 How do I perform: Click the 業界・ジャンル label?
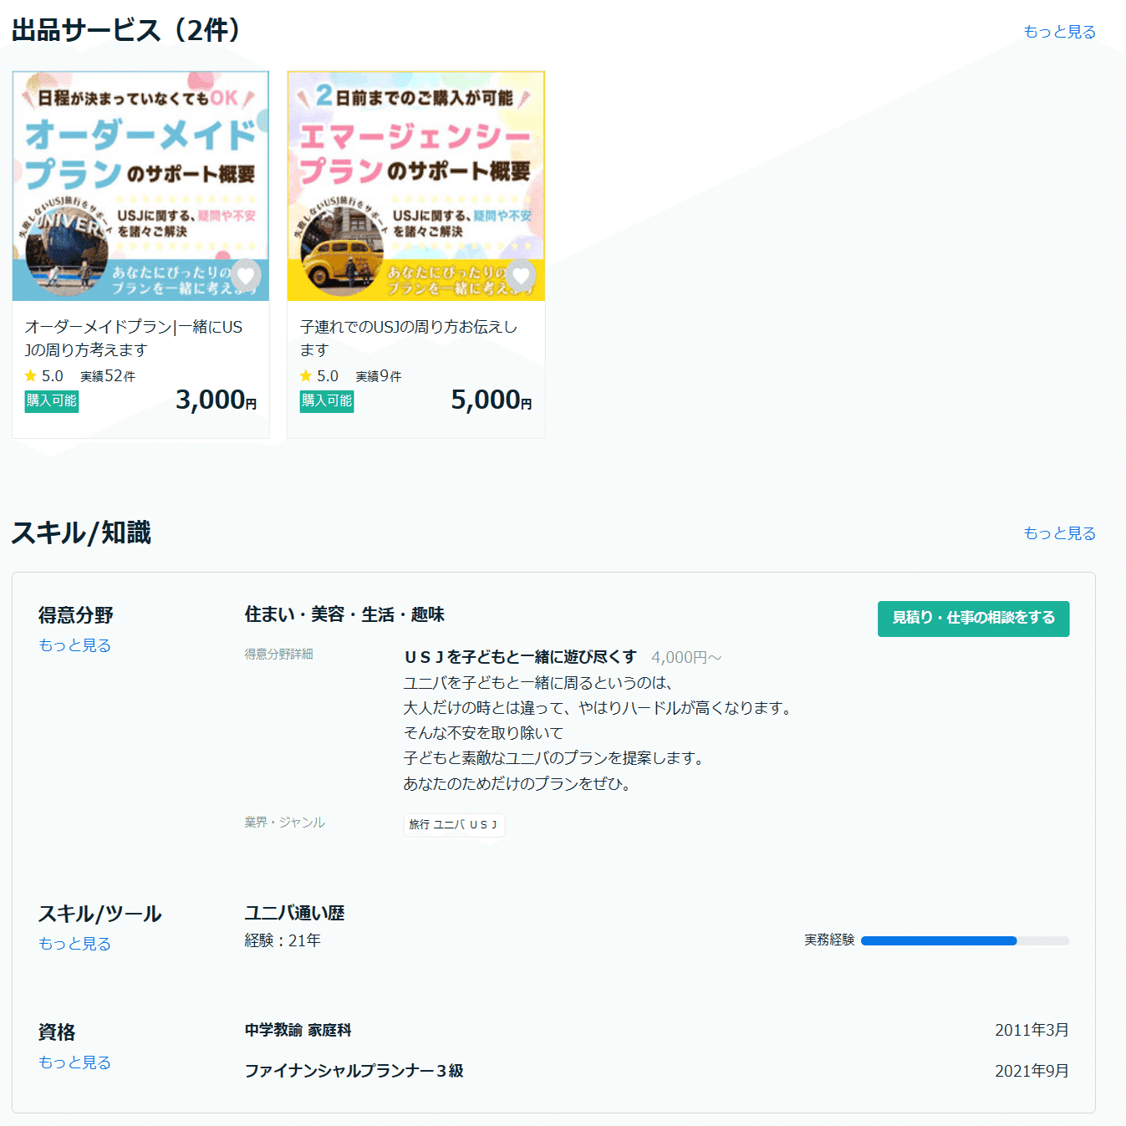(x=284, y=823)
